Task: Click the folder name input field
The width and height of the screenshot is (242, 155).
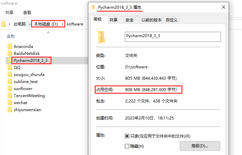Action: point(173,37)
